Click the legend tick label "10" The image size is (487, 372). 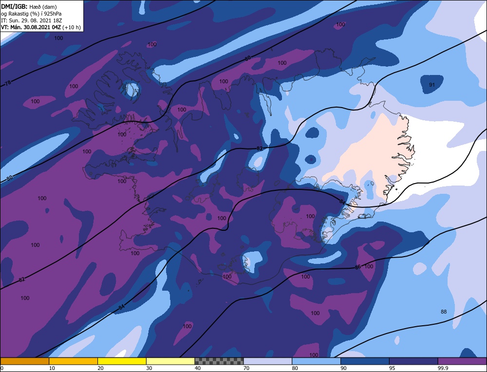(x=52, y=368)
